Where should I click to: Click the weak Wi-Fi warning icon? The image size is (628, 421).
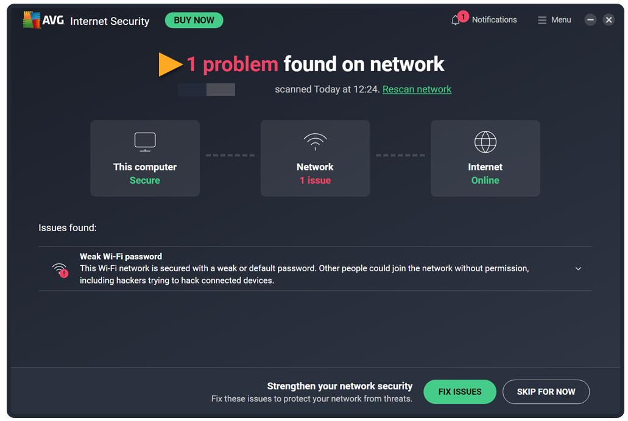(x=60, y=270)
